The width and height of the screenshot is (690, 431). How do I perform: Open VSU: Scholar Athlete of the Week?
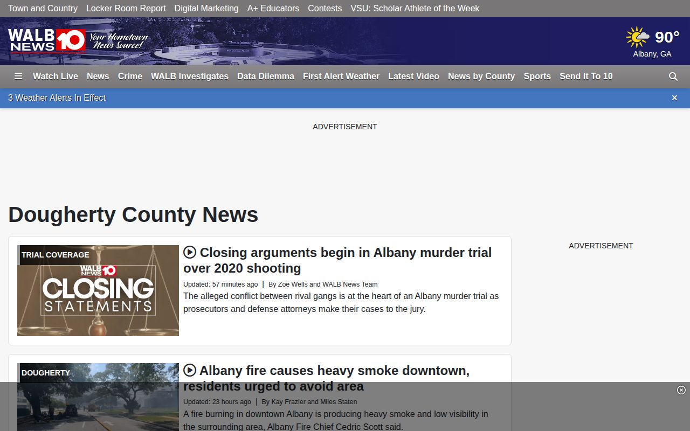(x=415, y=9)
